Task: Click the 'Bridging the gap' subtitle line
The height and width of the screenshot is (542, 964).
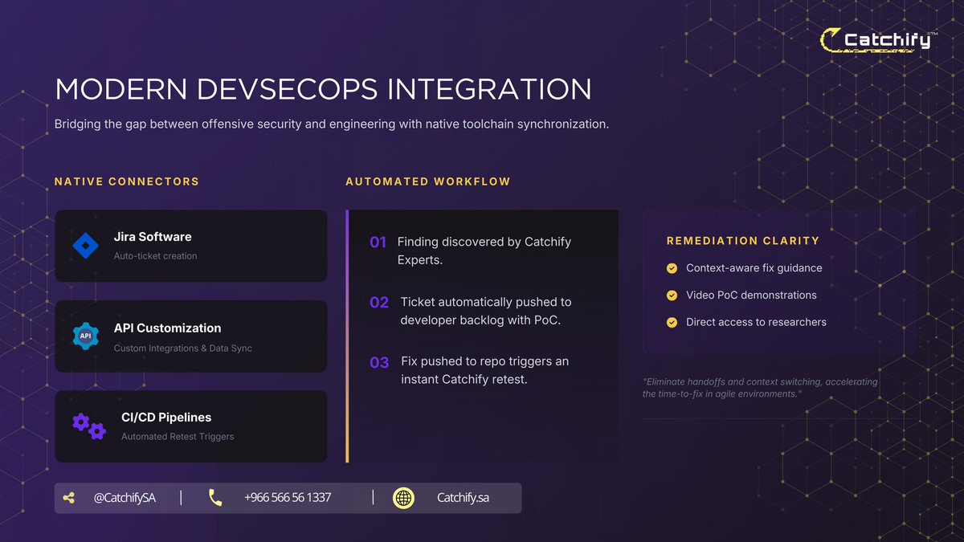Action: click(x=333, y=125)
